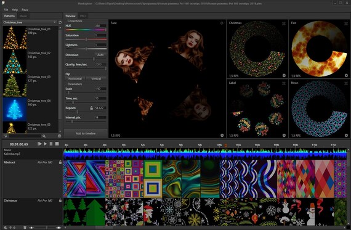Select the concentric squares clip on Abstract track
351x230 pixels.
153,179
